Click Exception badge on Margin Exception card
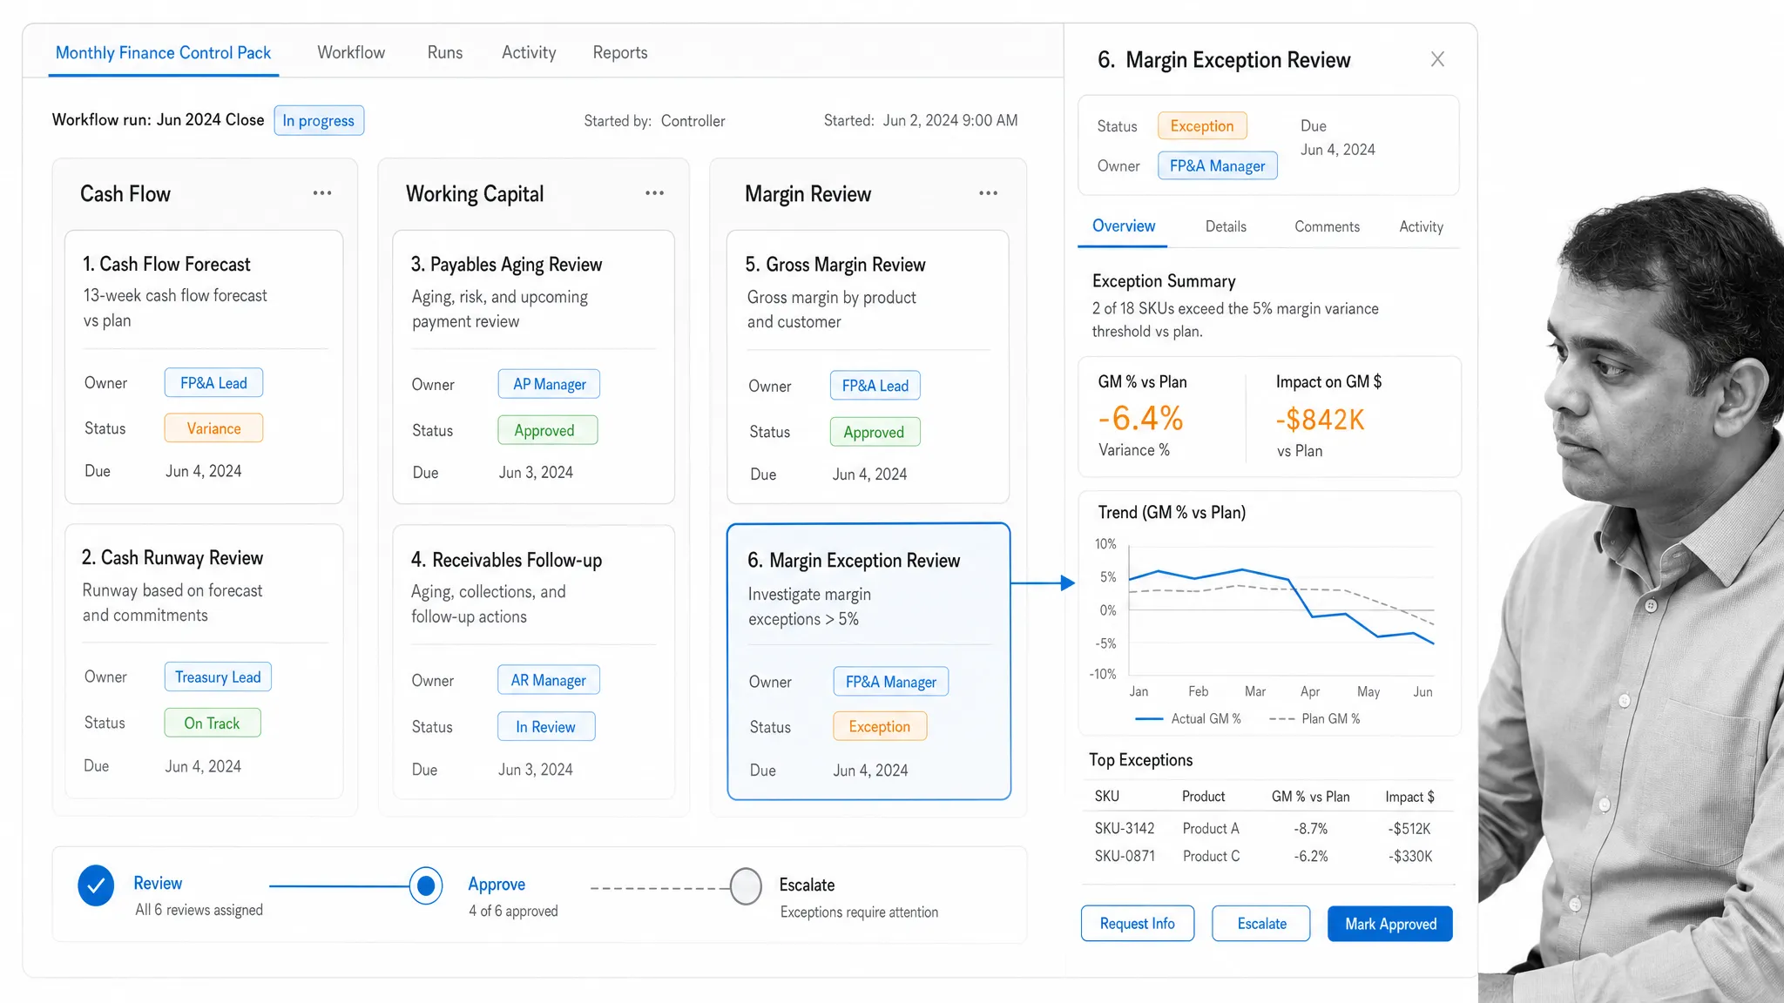This screenshot has height=1003, width=1784. click(880, 726)
